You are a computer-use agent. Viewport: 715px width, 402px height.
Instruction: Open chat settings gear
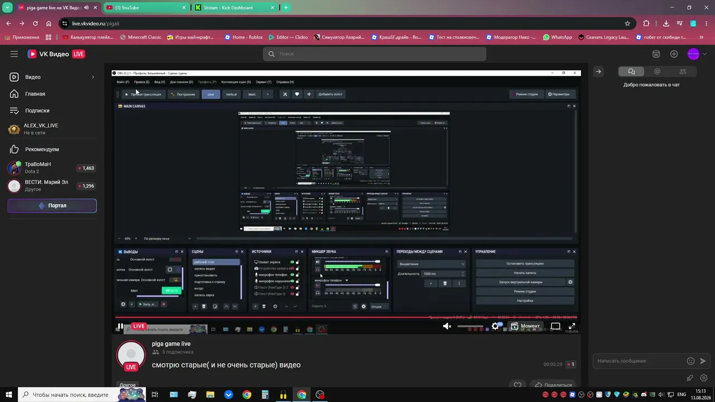(704, 378)
